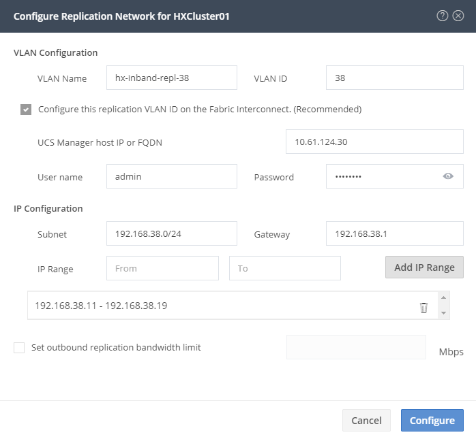Cancel the replication network configuration
The width and height of the screenshot is (476, 439).
click(366, 420)
